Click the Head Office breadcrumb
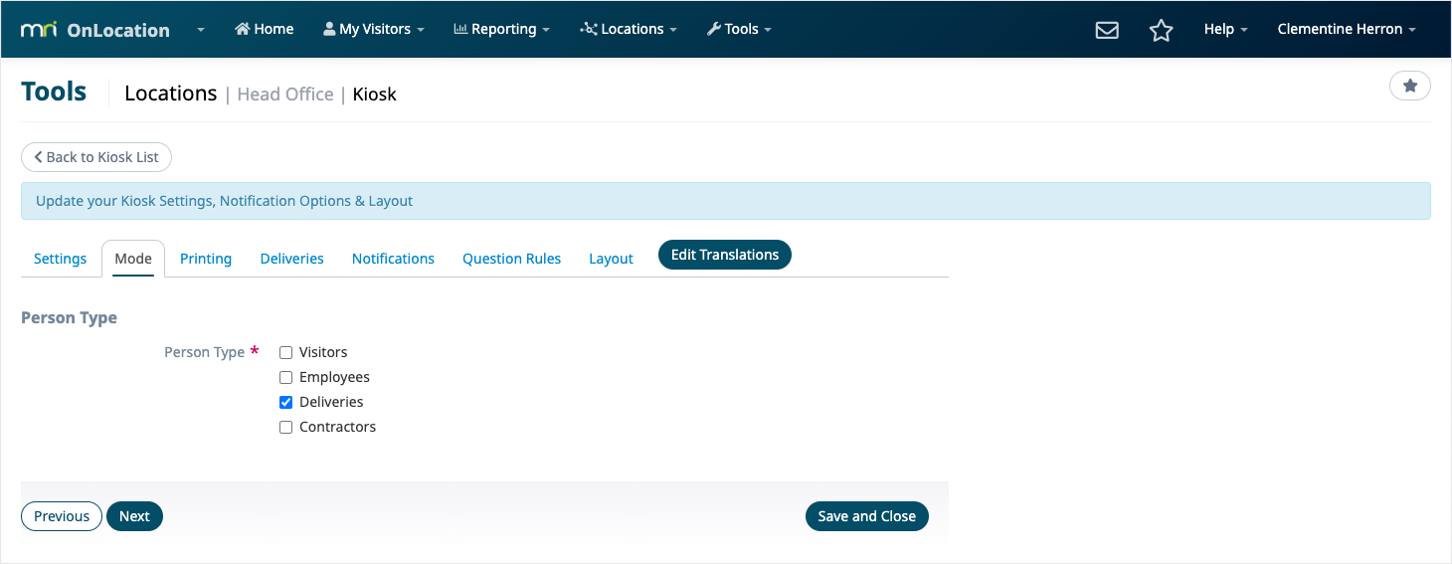 coord(285,94)
